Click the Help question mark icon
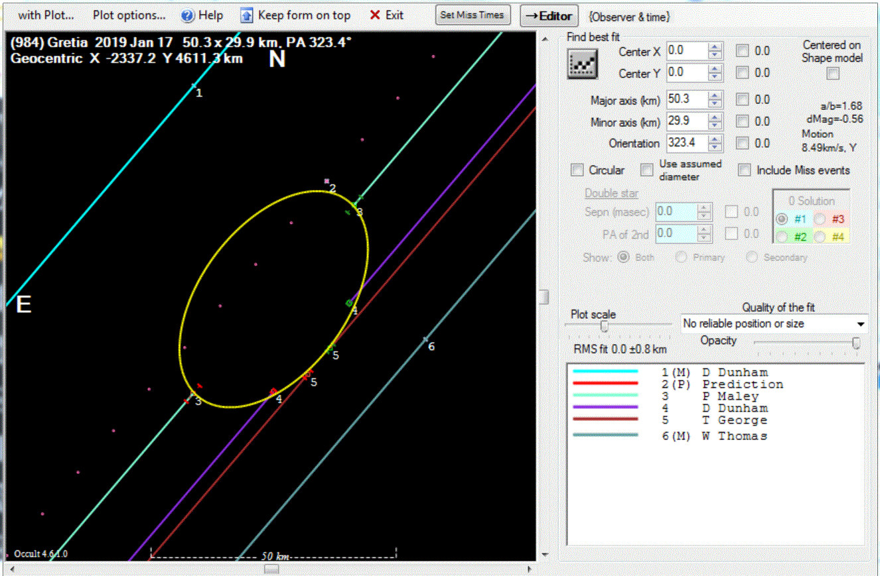 coord(187,15)
